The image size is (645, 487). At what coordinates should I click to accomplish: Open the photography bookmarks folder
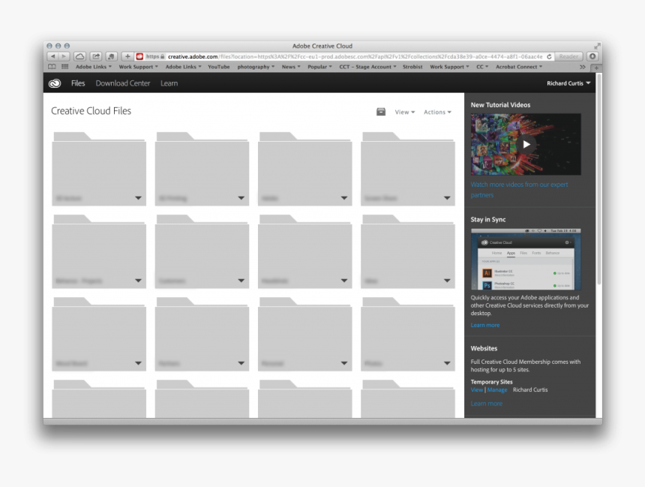tap(256, 67)
